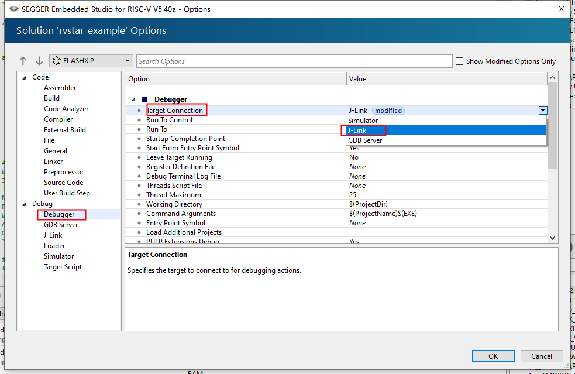Select Target Script tree item
This screenshot has height=374, width=575.
[63, 267]
